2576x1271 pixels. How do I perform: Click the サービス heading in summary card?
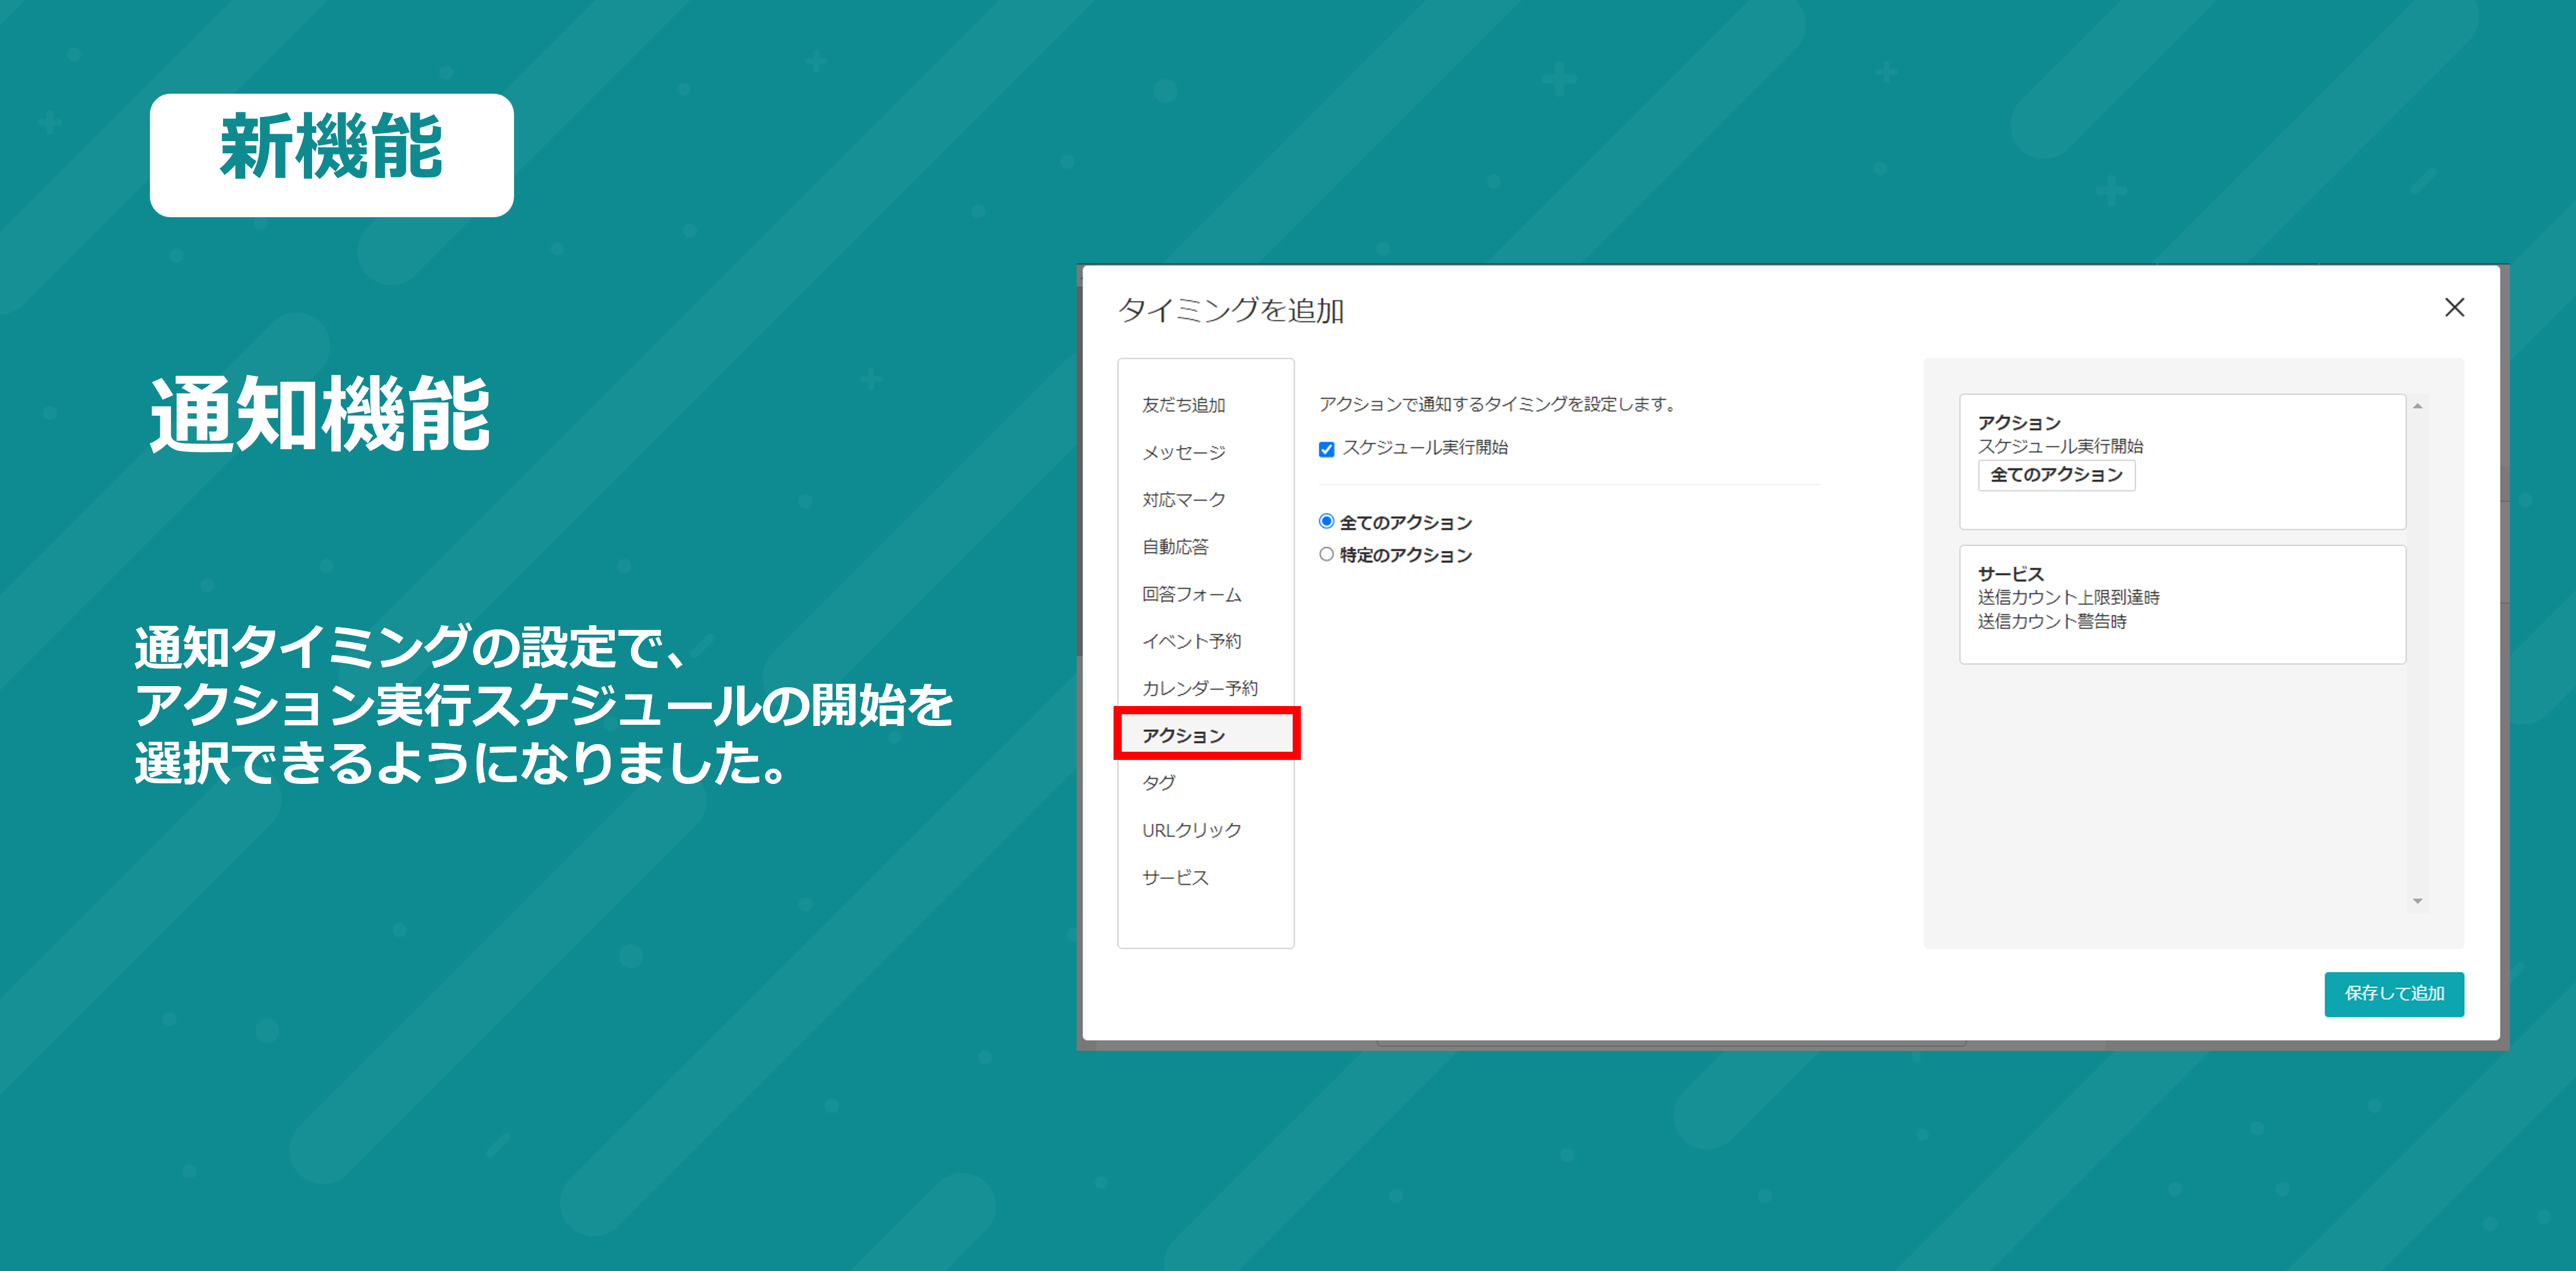[x=2011, y=574]
